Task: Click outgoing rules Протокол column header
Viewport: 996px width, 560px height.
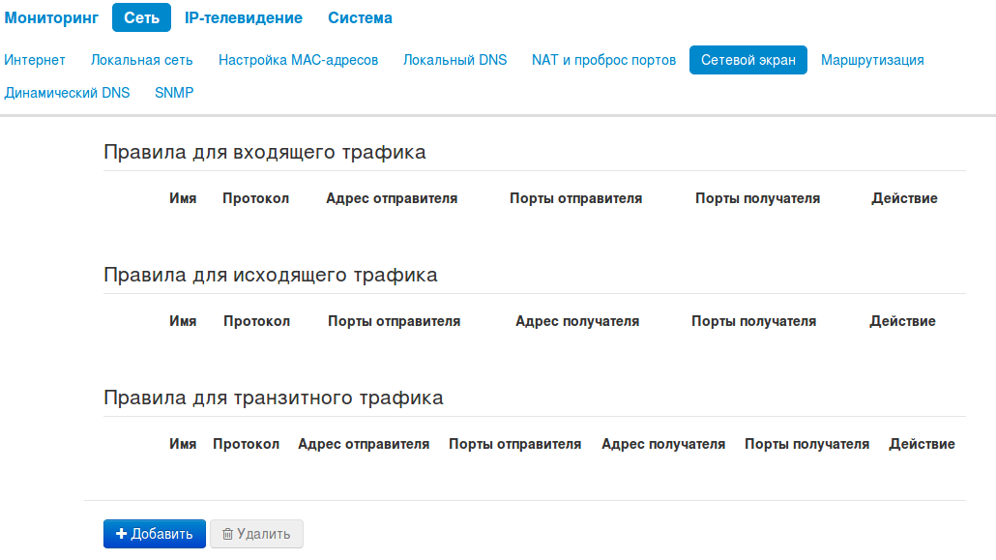Action: coord(256,321)
